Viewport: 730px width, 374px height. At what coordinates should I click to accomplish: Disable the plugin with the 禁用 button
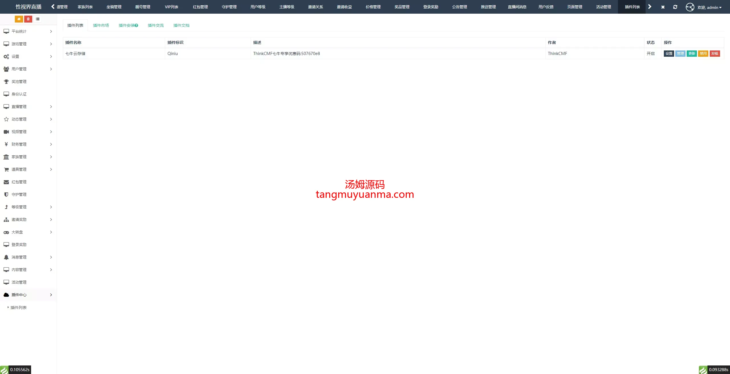[703, 54]
